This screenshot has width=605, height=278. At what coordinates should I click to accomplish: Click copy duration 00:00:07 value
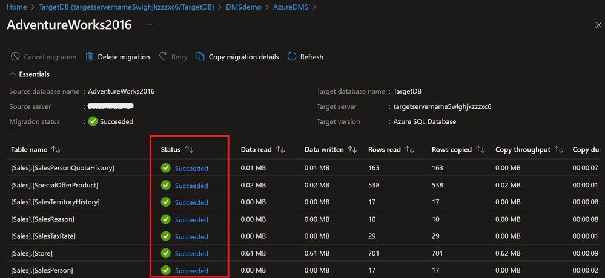tap(586, 168)
